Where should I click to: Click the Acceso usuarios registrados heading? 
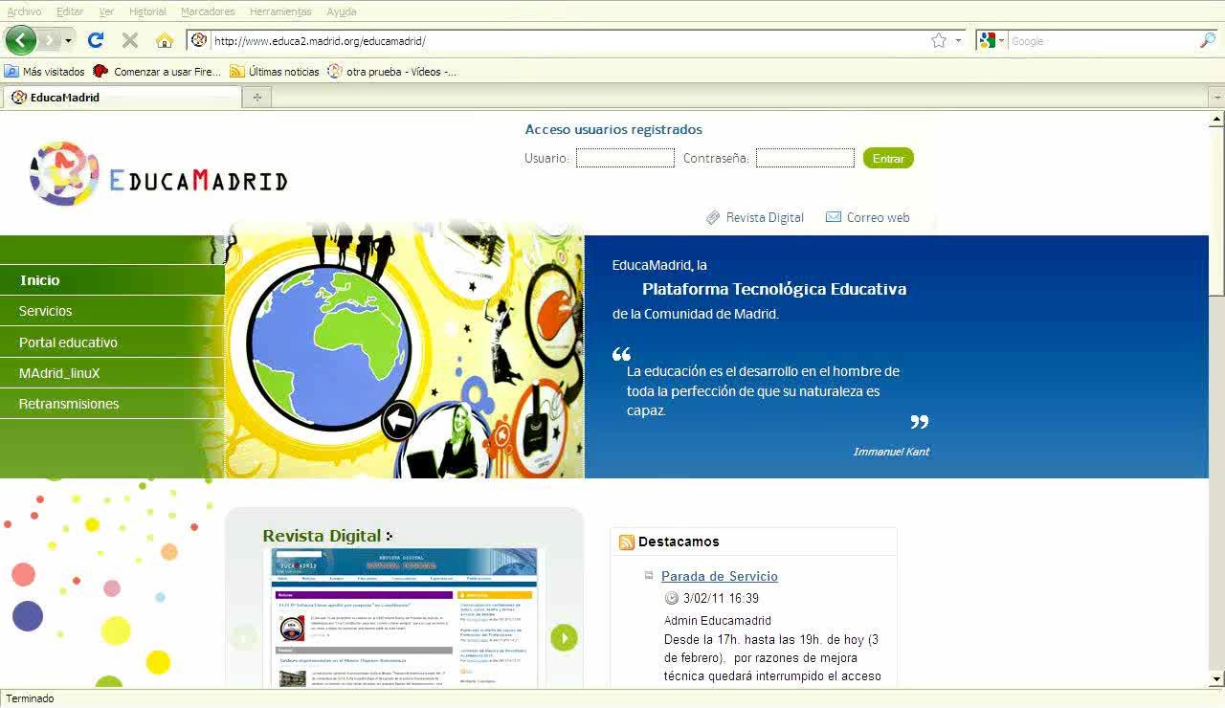[613, 129]
